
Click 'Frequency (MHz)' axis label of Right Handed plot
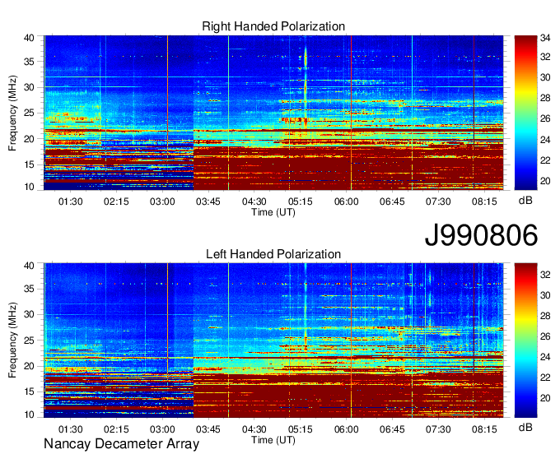12,113
